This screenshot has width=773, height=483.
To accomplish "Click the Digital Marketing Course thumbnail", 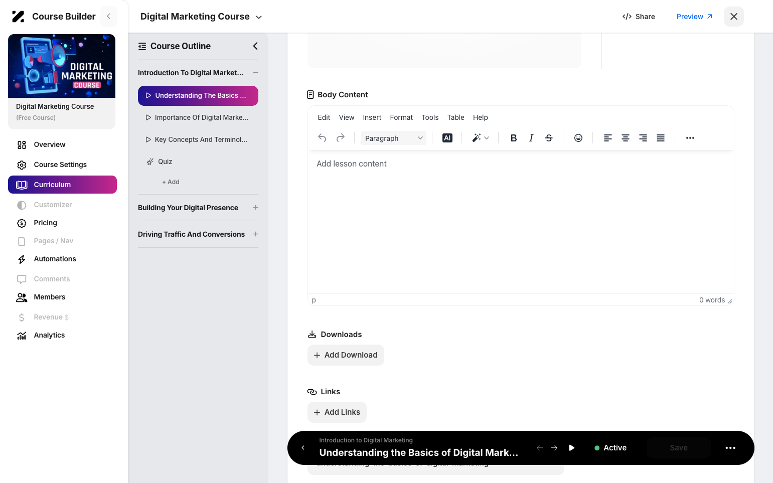I will coord(62,66).
